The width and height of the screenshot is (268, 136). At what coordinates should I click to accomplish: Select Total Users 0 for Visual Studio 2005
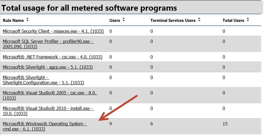224,93
